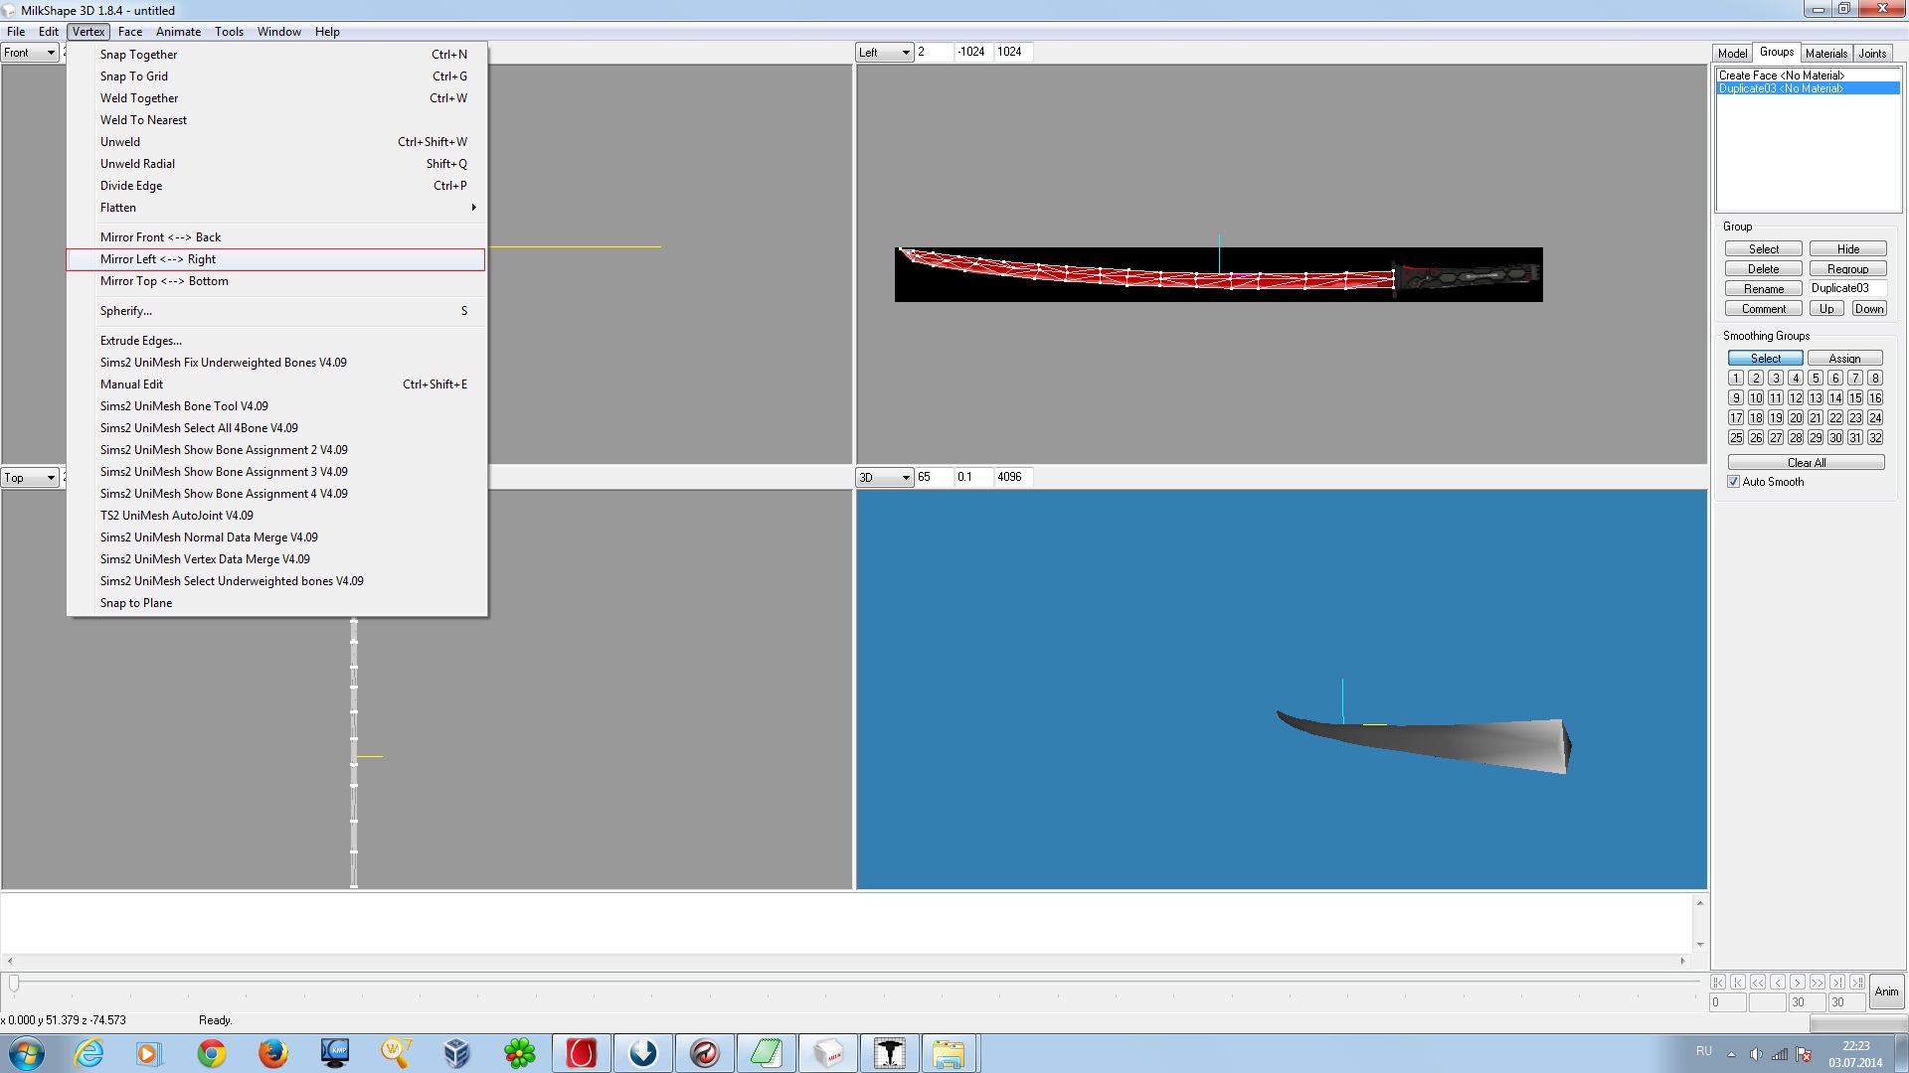Click the step backward animation button

tap(1778, 982)
